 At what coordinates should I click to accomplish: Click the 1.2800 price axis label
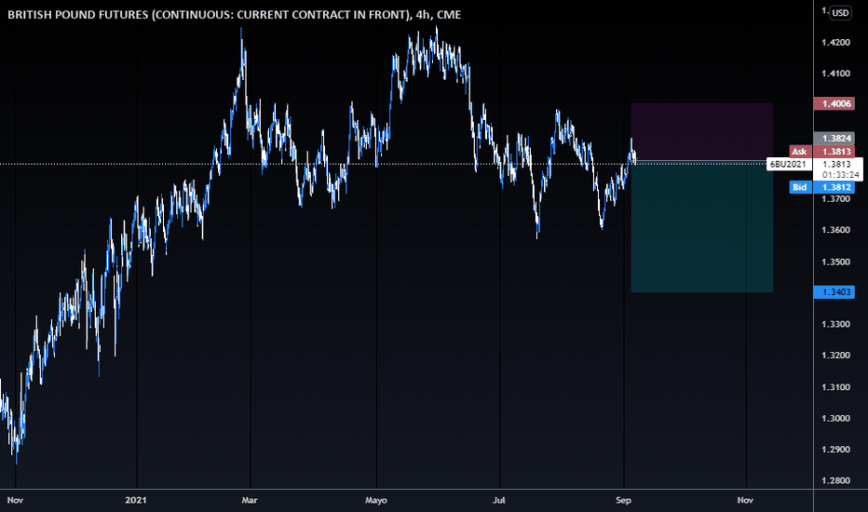point(836,480)
